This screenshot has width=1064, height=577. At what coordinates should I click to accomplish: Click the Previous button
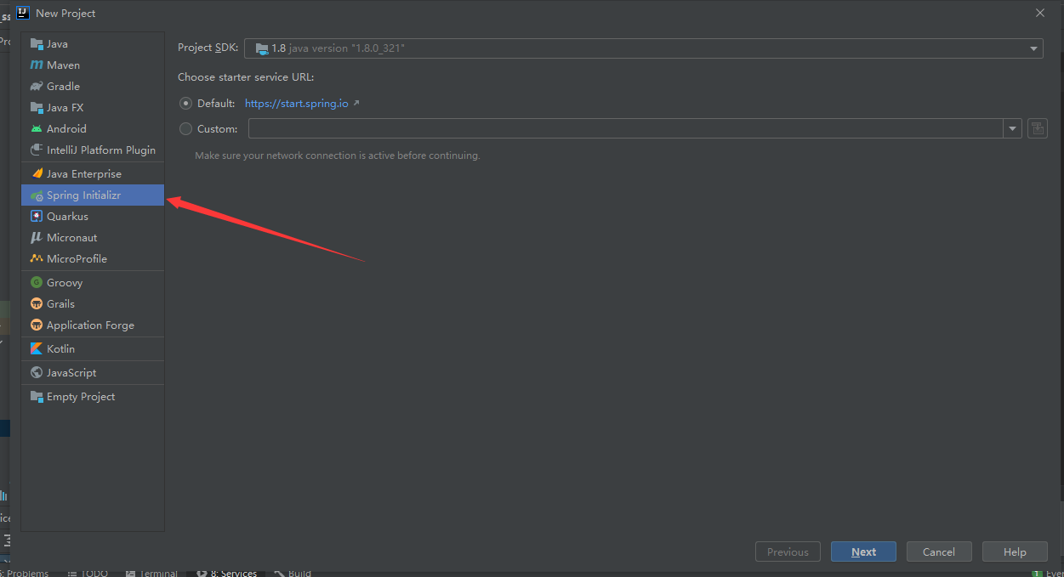coord(788,552)
